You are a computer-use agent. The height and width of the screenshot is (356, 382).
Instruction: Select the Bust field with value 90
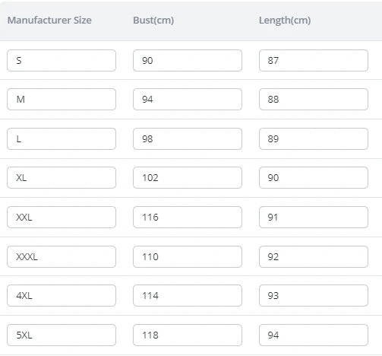pyautogui.click(x=188, y=60)
